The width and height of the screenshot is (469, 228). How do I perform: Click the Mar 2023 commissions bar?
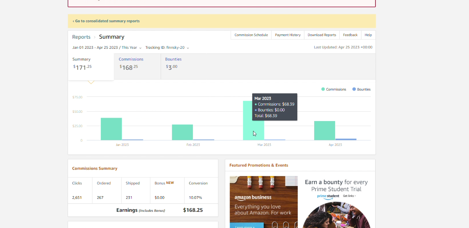tap(253, 121)
